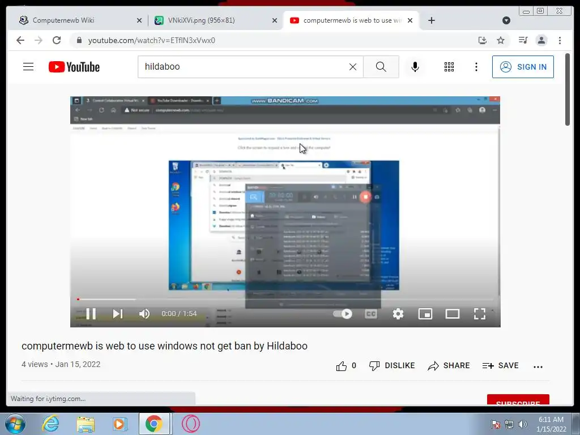Open the Windows Start menu
This screenshot has width=580, height=435.
coord(15,424)
